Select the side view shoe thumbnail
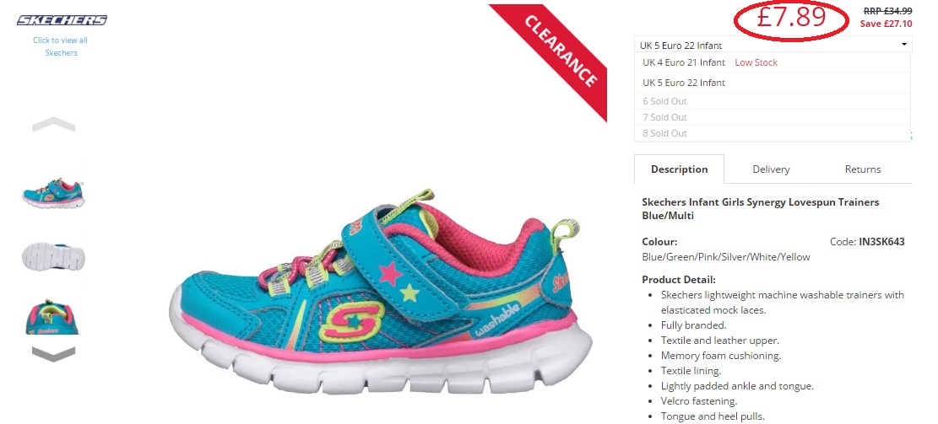938x424 pixels. tap(53, 192)
